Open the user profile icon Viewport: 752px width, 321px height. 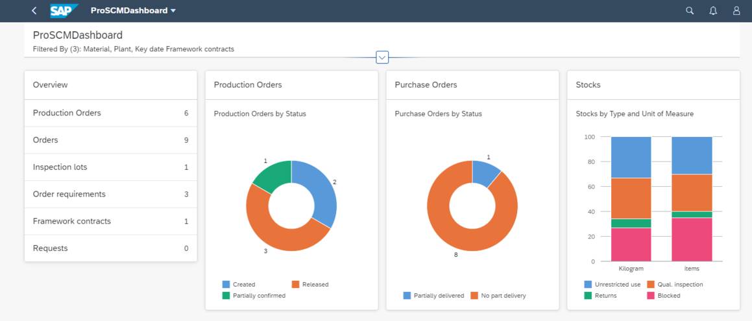736,10
